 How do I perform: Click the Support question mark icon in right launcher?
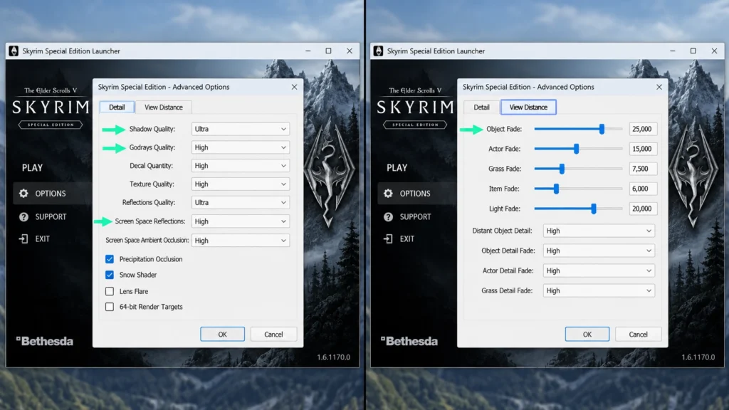[x=388, y=217]
